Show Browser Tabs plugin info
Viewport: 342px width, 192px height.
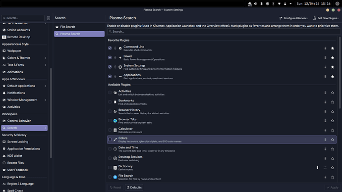click(x=325, y=121)
